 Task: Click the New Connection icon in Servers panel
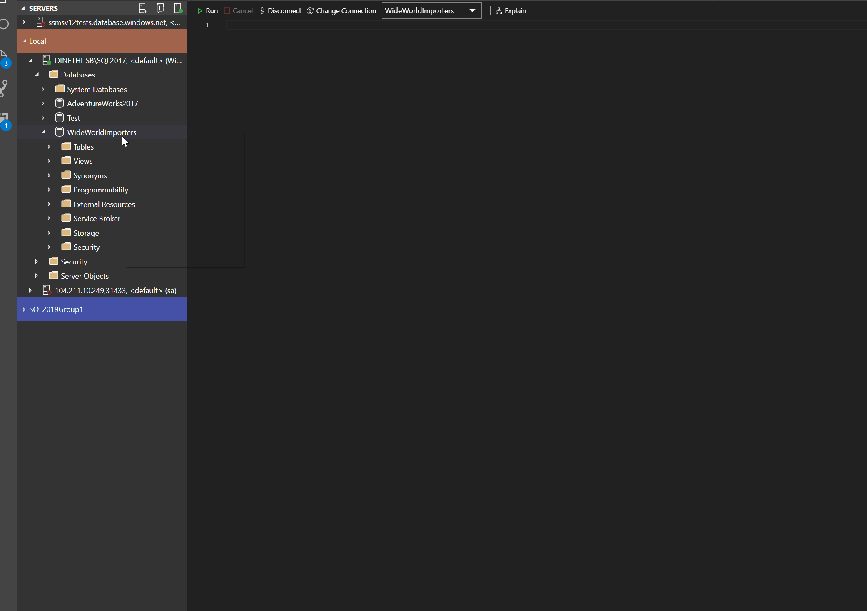143,8
